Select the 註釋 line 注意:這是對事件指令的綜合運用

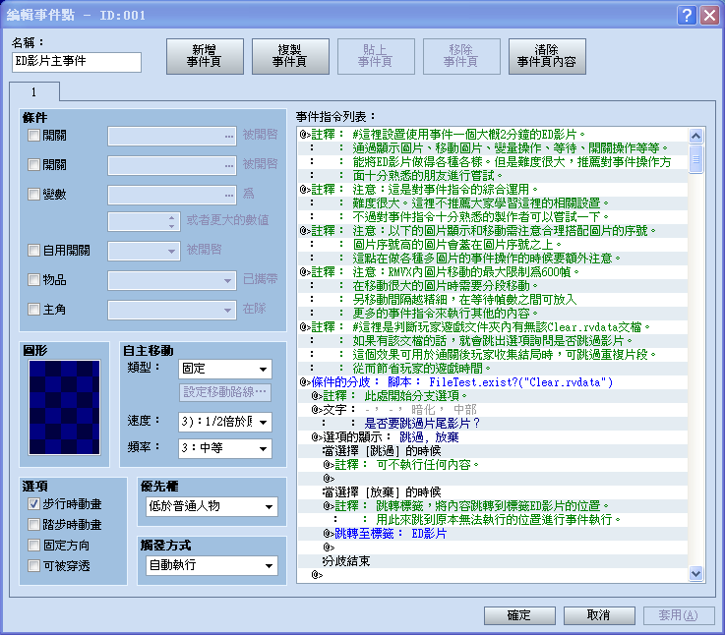point(493,190)
